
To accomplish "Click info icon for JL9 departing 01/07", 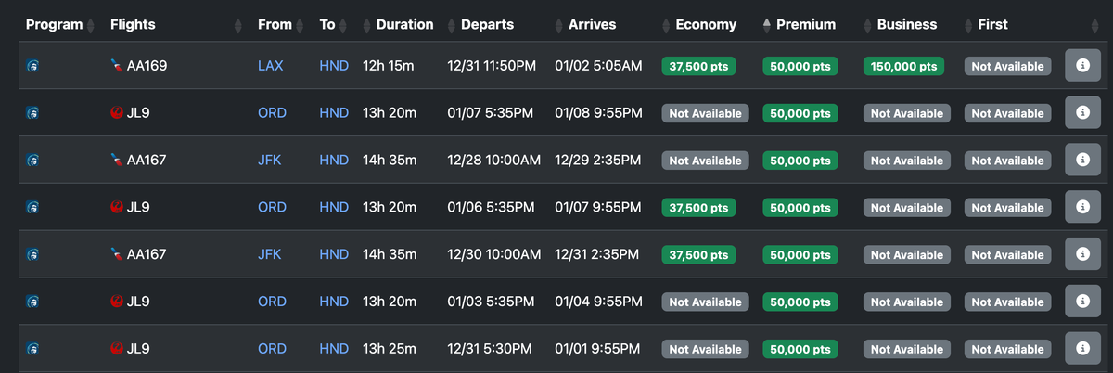I will (x=1082, y=113).
